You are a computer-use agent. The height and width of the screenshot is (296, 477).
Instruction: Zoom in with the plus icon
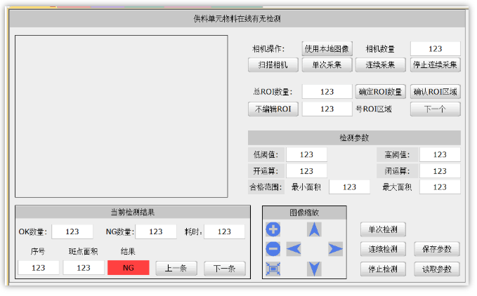point(273,229)
